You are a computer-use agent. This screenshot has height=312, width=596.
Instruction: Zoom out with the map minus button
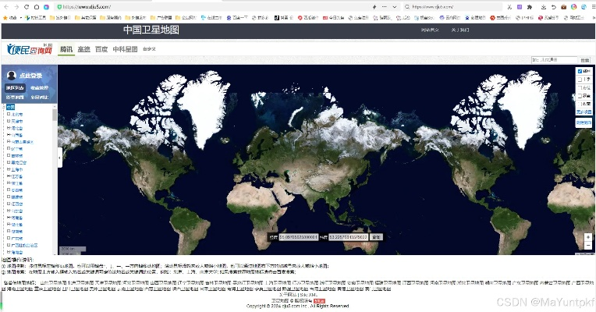click(x=588, y=246)
